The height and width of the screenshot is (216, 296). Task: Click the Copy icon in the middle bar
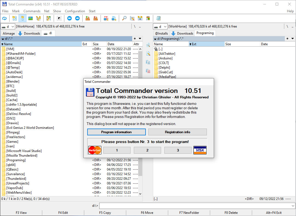tap(148, 62)
